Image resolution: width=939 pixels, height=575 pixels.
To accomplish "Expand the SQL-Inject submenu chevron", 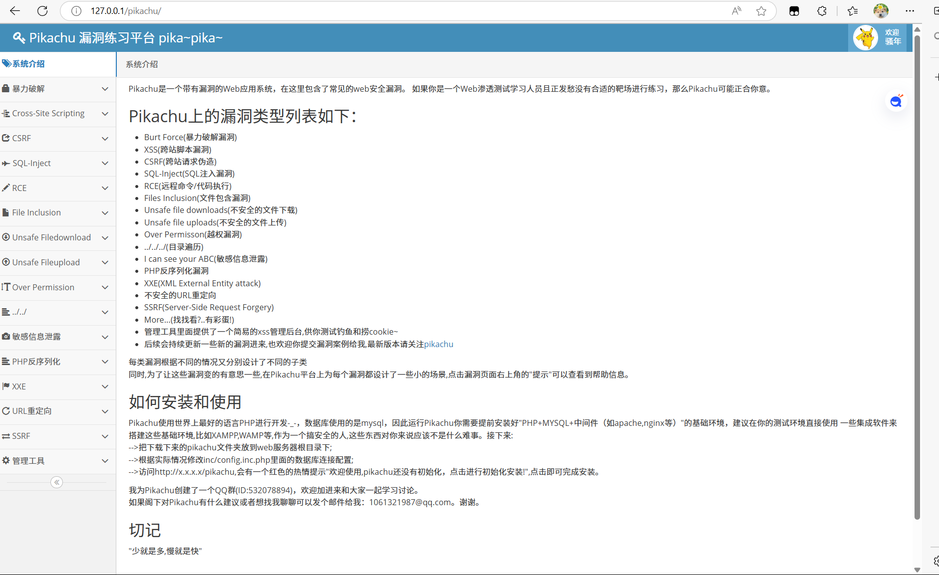I will click(x=105, y=163).
